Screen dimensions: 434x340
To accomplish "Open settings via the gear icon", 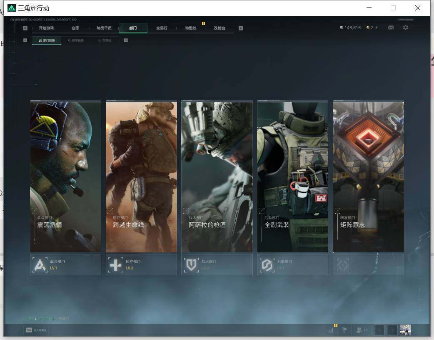I will (406, 28).
